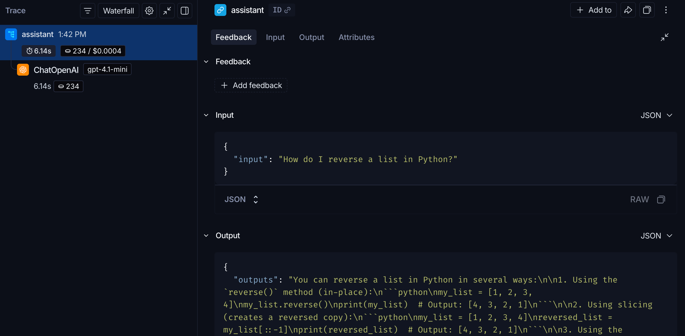This screenshot has height=336, width=685.
Task: Switch view using the Waterfall button
Action: click(x=119, y=11)
